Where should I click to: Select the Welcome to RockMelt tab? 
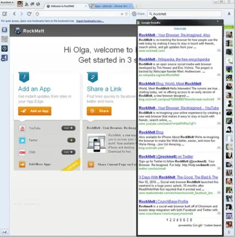pos(66,6)
